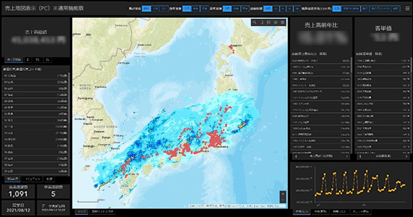Zoom out with the map minus button
This screenshot has height=217, width=413.
[282, 201]
